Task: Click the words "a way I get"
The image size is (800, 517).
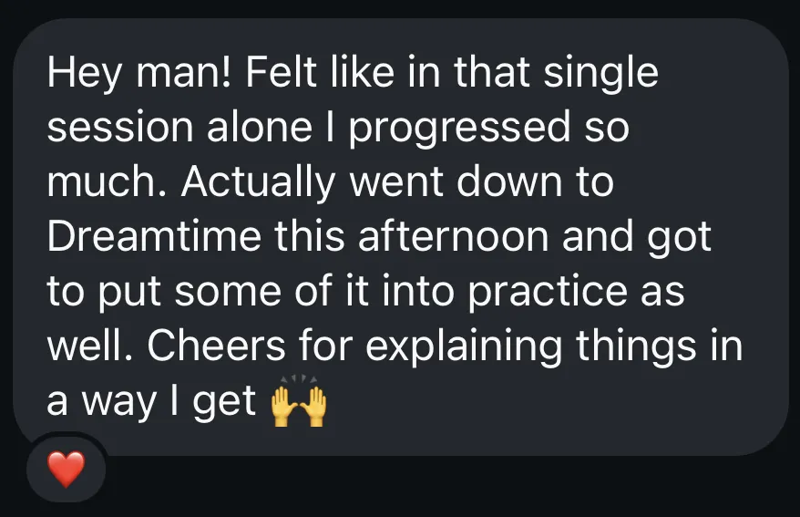Action: coord(151,402)
